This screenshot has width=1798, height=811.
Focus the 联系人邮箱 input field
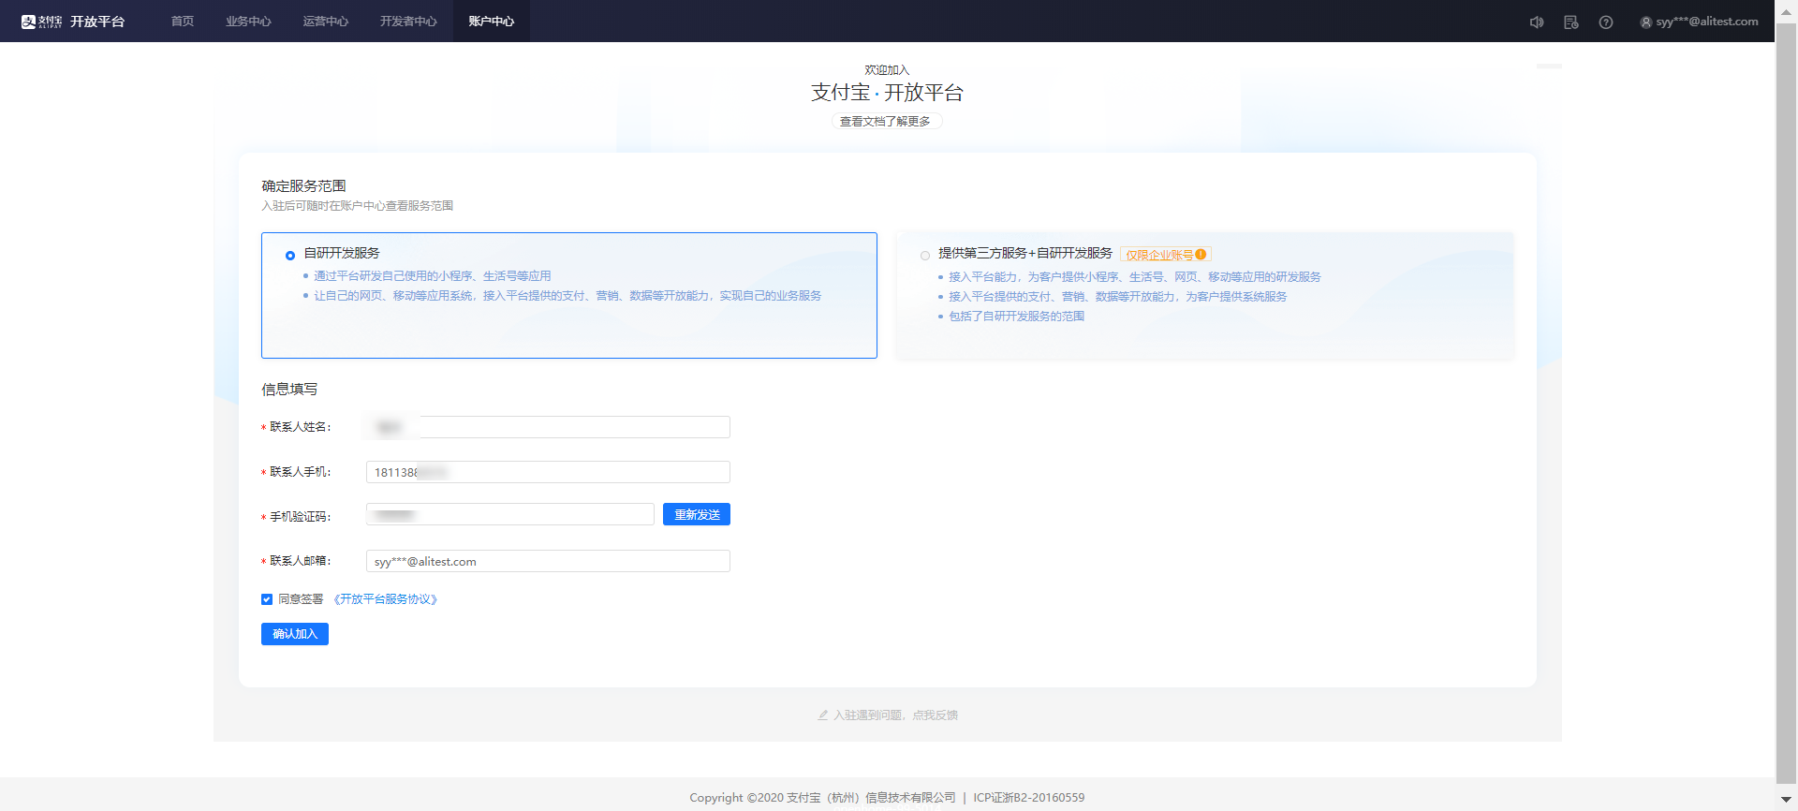coord(548,561)
